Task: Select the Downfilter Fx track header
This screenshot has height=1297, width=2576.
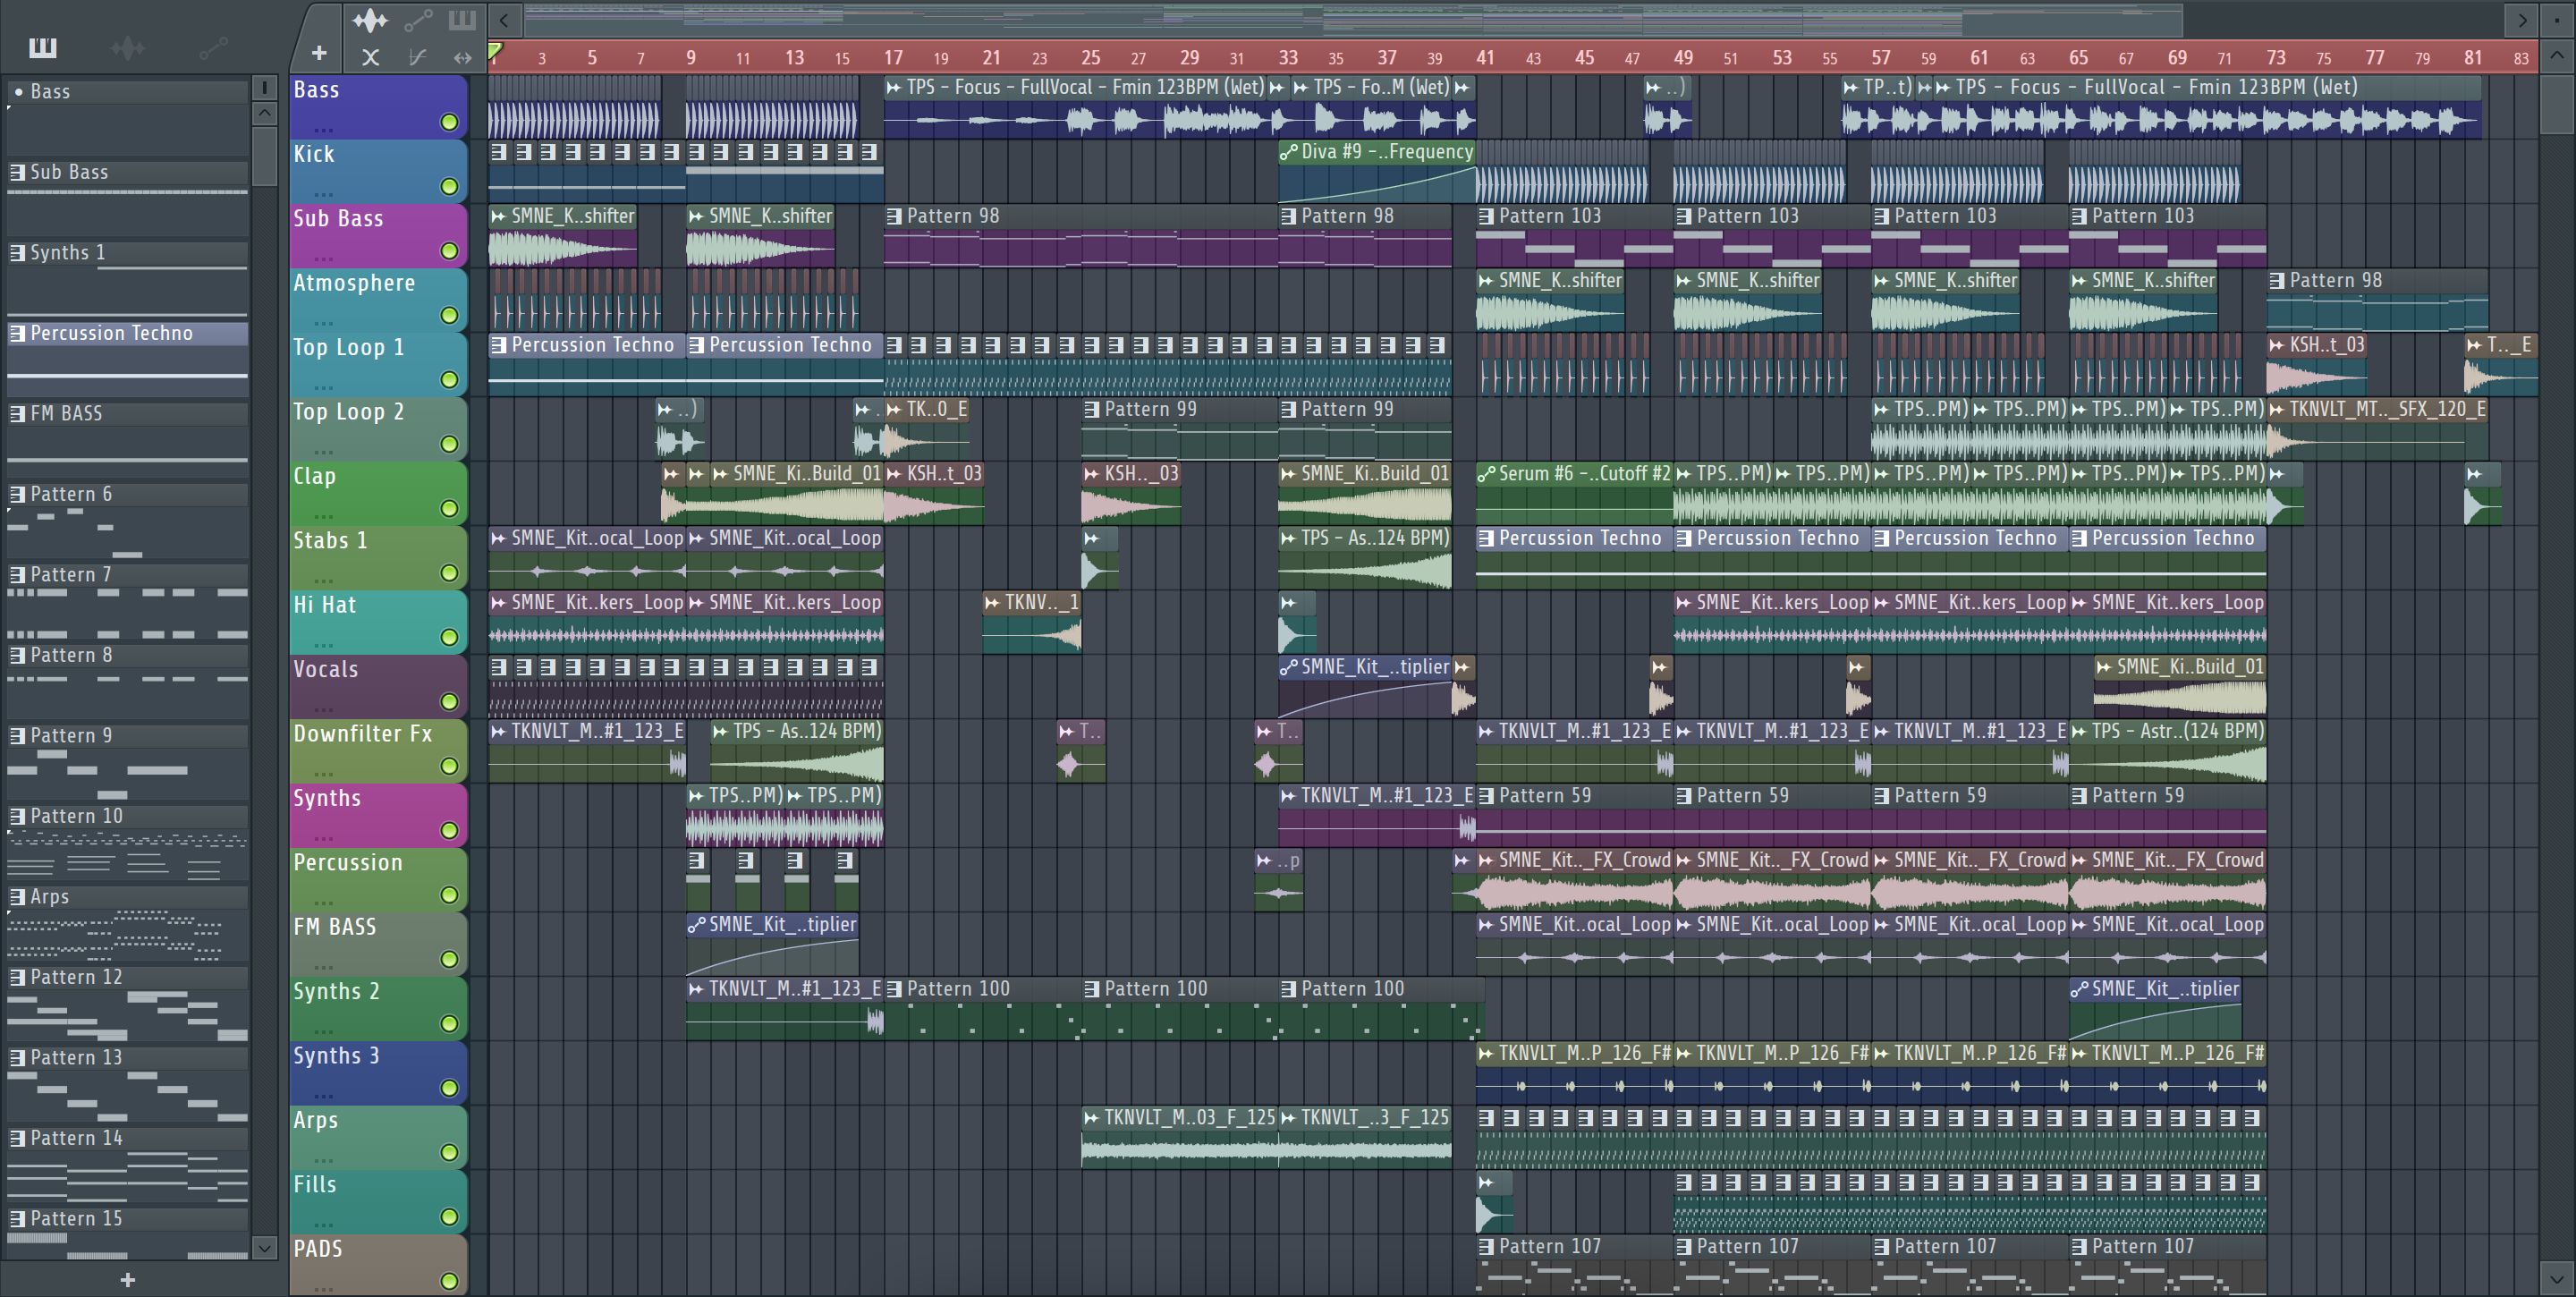Action: click(378, 750)
